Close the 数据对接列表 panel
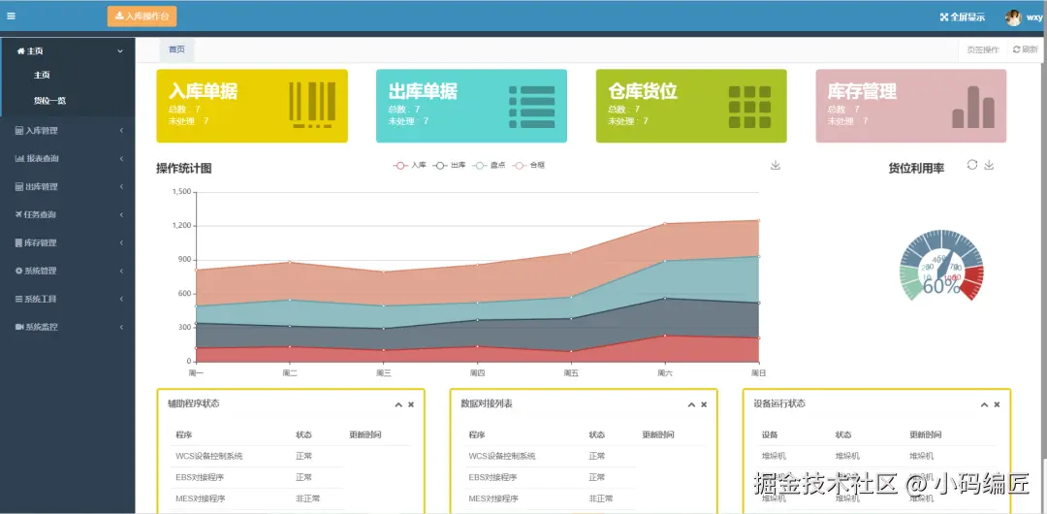This screenshot has width=1047, height=514. pos(704,404)
